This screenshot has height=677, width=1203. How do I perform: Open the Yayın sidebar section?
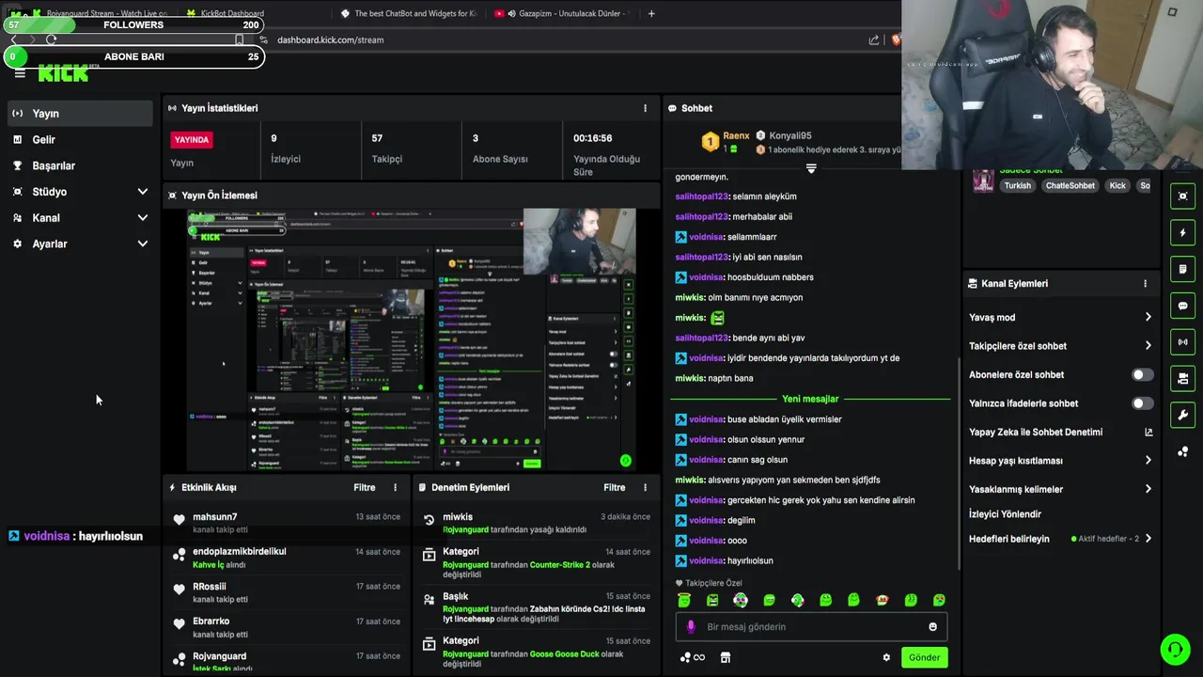(80, 114)
